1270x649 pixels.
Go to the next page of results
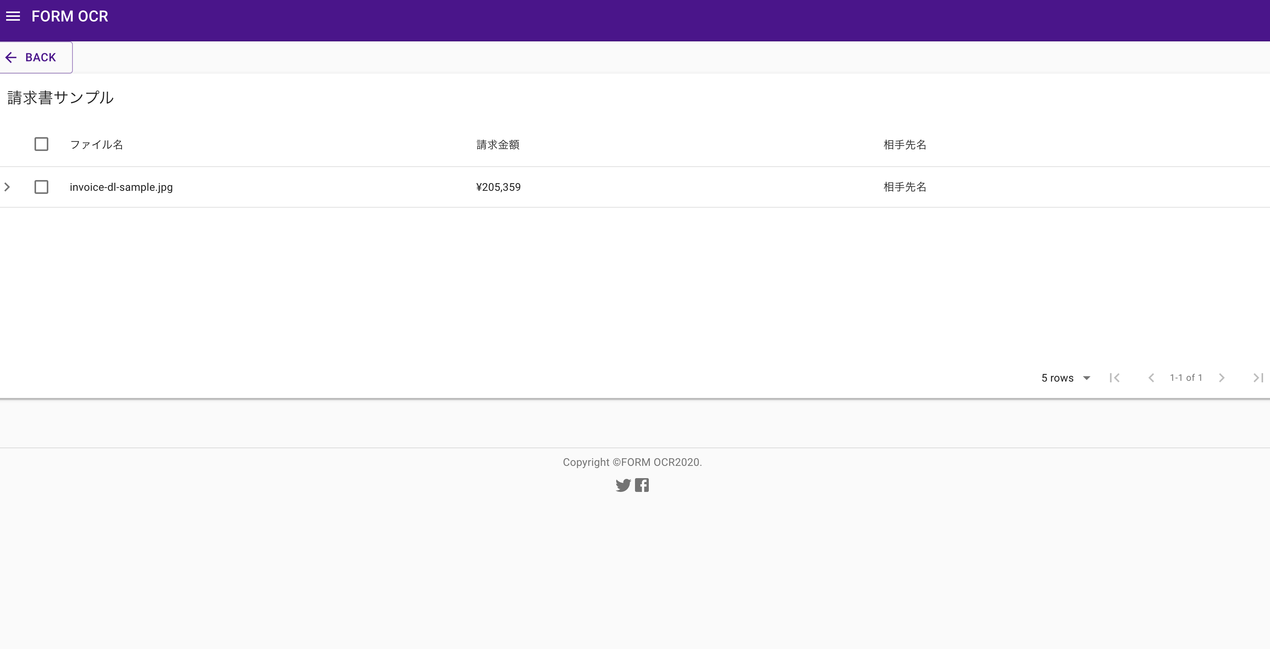pyautogui.click(x=1222, y=378)
